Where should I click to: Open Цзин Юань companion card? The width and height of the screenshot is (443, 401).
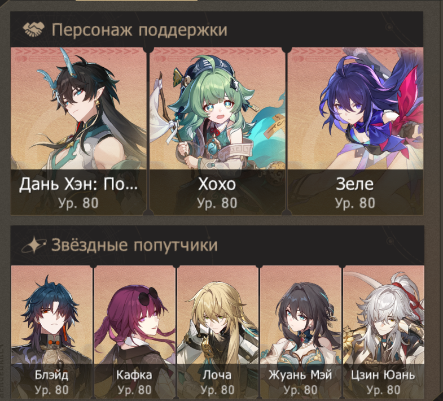click(383, 332)
